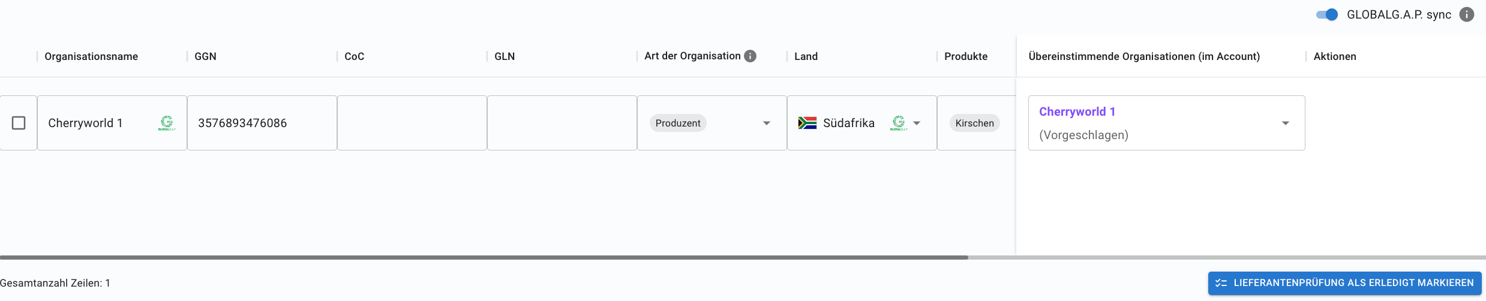Click the Aktionen column header

[1335, 56]
